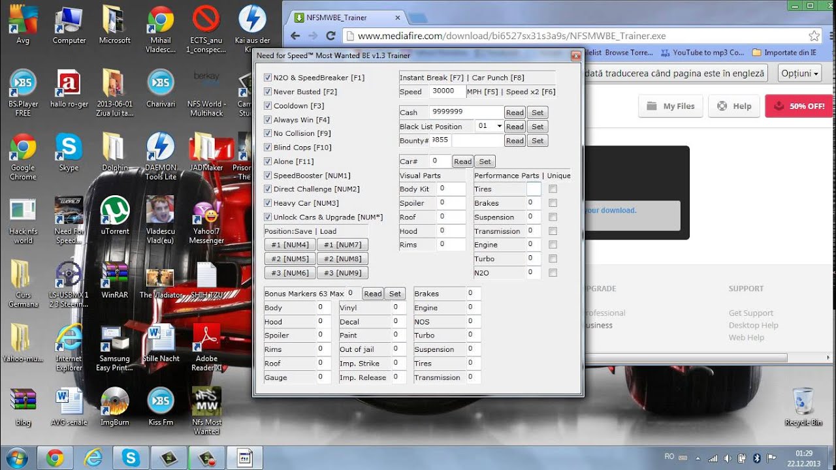Click Read next to Cash
This screenshot has width=836, height=470.
pyautogui.click(x=515, y=112)
